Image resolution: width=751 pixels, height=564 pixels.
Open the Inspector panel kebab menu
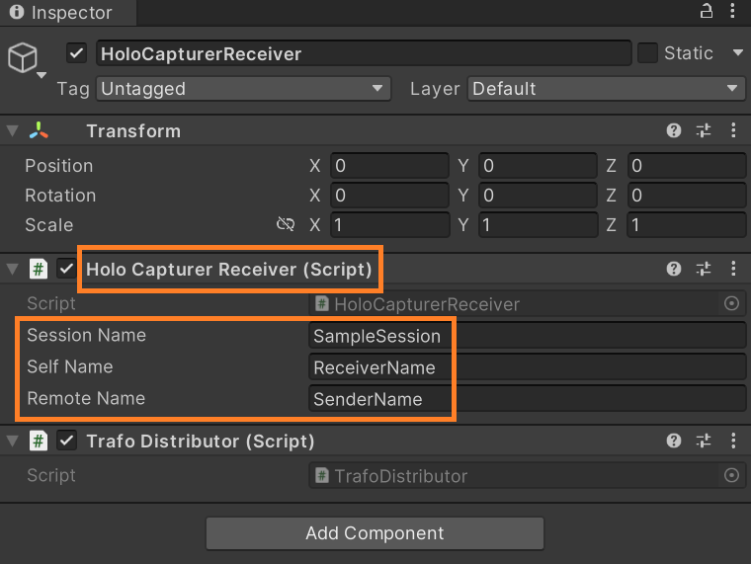pyautogui.click(x=733, y=12)
